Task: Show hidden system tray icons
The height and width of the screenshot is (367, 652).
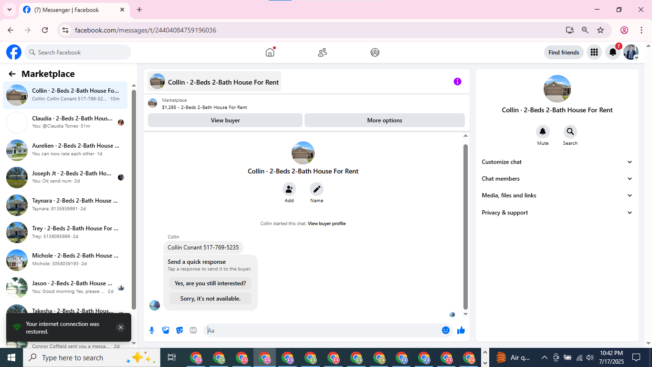Action: pyautogui.click(x=544, y=357)
